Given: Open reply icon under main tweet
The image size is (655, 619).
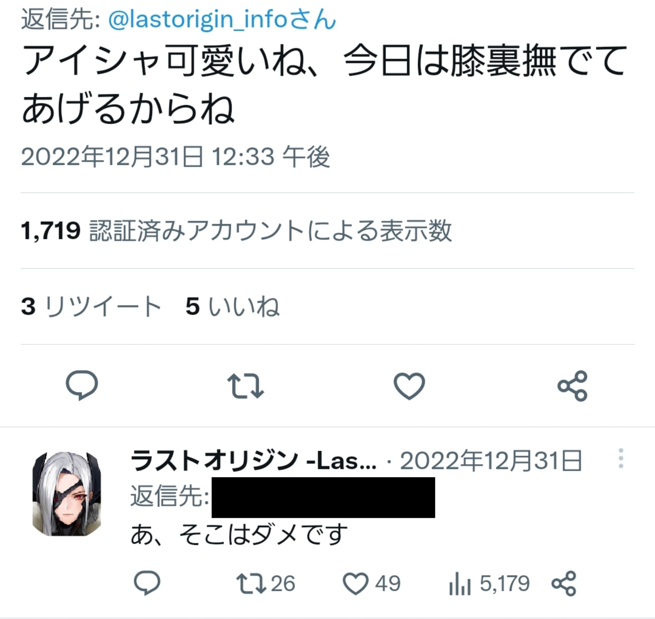Looking at the screenshot, I should tap(82, 385).
